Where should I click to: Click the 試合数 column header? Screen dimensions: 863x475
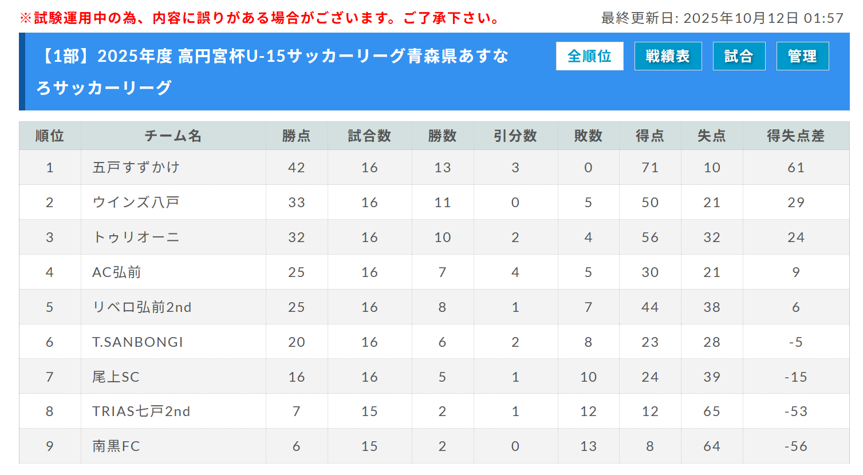click(x=369, y=136)
